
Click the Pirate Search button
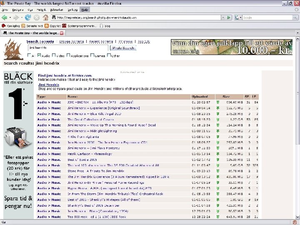(x=123, y=48)
